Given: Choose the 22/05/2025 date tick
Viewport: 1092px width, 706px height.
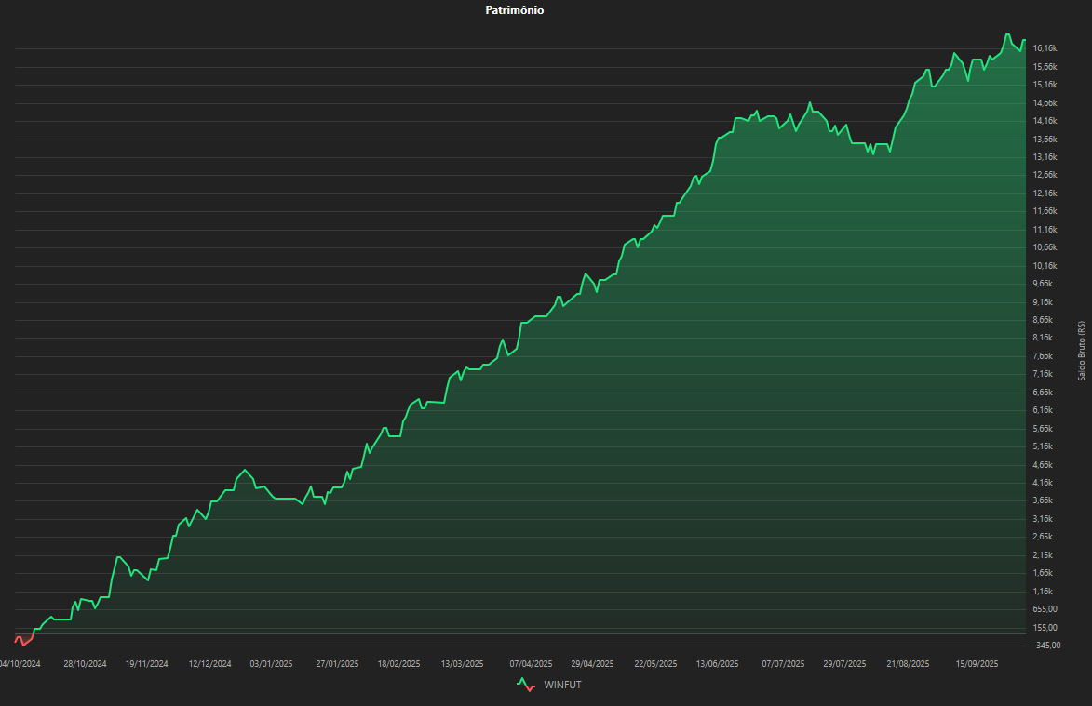Looking at the screenshot, I should pyautogui.click(x=656, y=664).
